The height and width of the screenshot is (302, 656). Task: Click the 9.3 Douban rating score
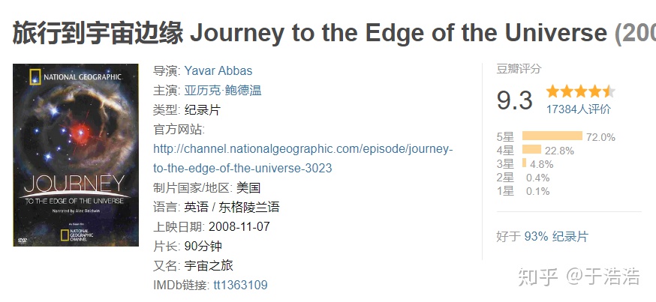514,100
